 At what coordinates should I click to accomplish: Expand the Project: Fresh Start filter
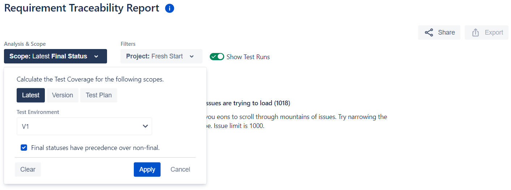(161, 56)
